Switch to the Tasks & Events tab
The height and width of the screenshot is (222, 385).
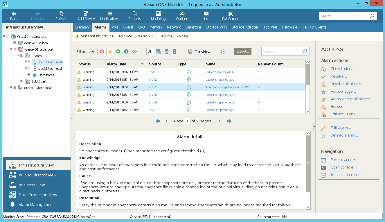314,27
